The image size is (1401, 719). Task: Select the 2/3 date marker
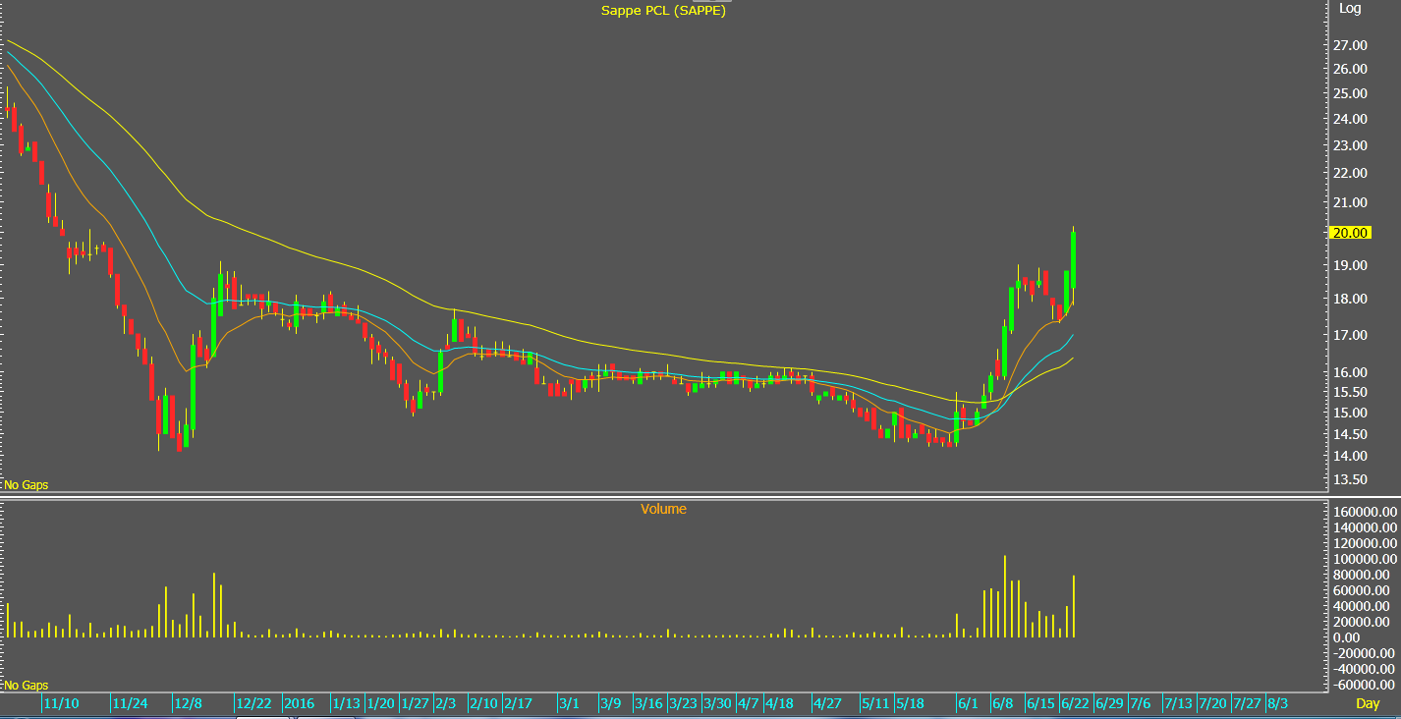tap(446, 704)
